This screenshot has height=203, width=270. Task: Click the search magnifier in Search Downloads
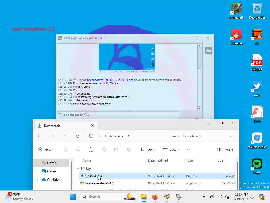pos(232,136)
